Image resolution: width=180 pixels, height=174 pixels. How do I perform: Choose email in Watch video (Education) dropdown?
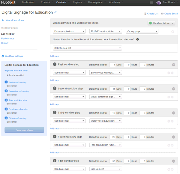106,121
